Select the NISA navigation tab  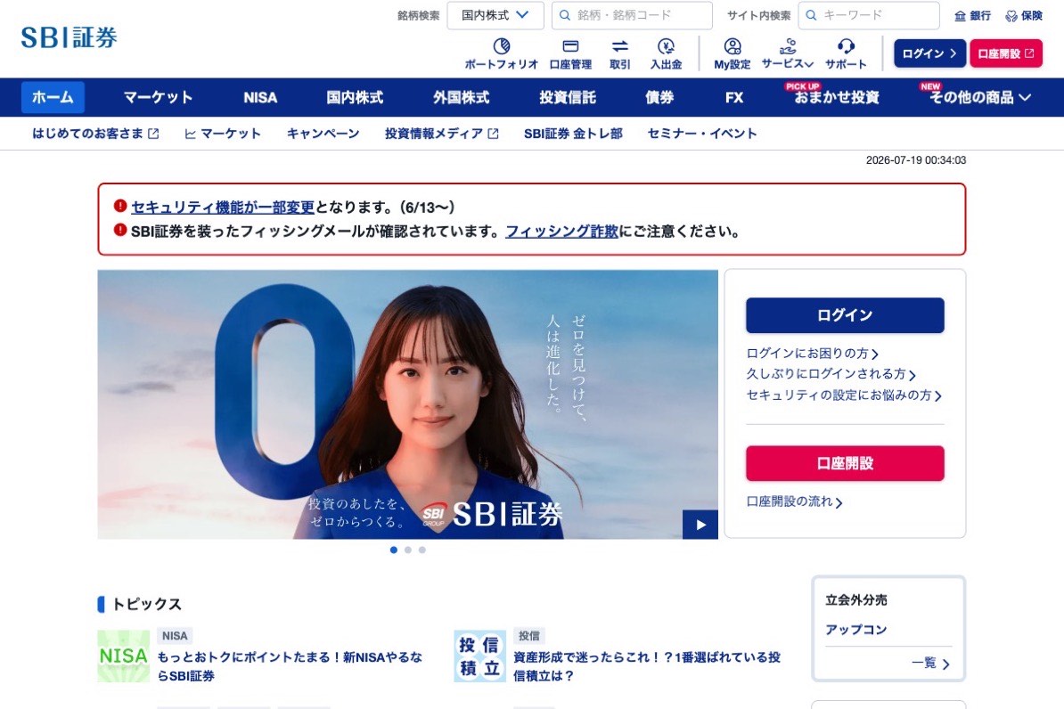click(x=260, y=97)
